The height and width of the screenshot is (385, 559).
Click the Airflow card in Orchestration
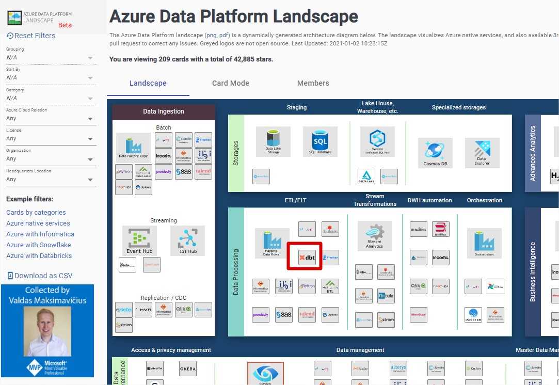[495, 286]
